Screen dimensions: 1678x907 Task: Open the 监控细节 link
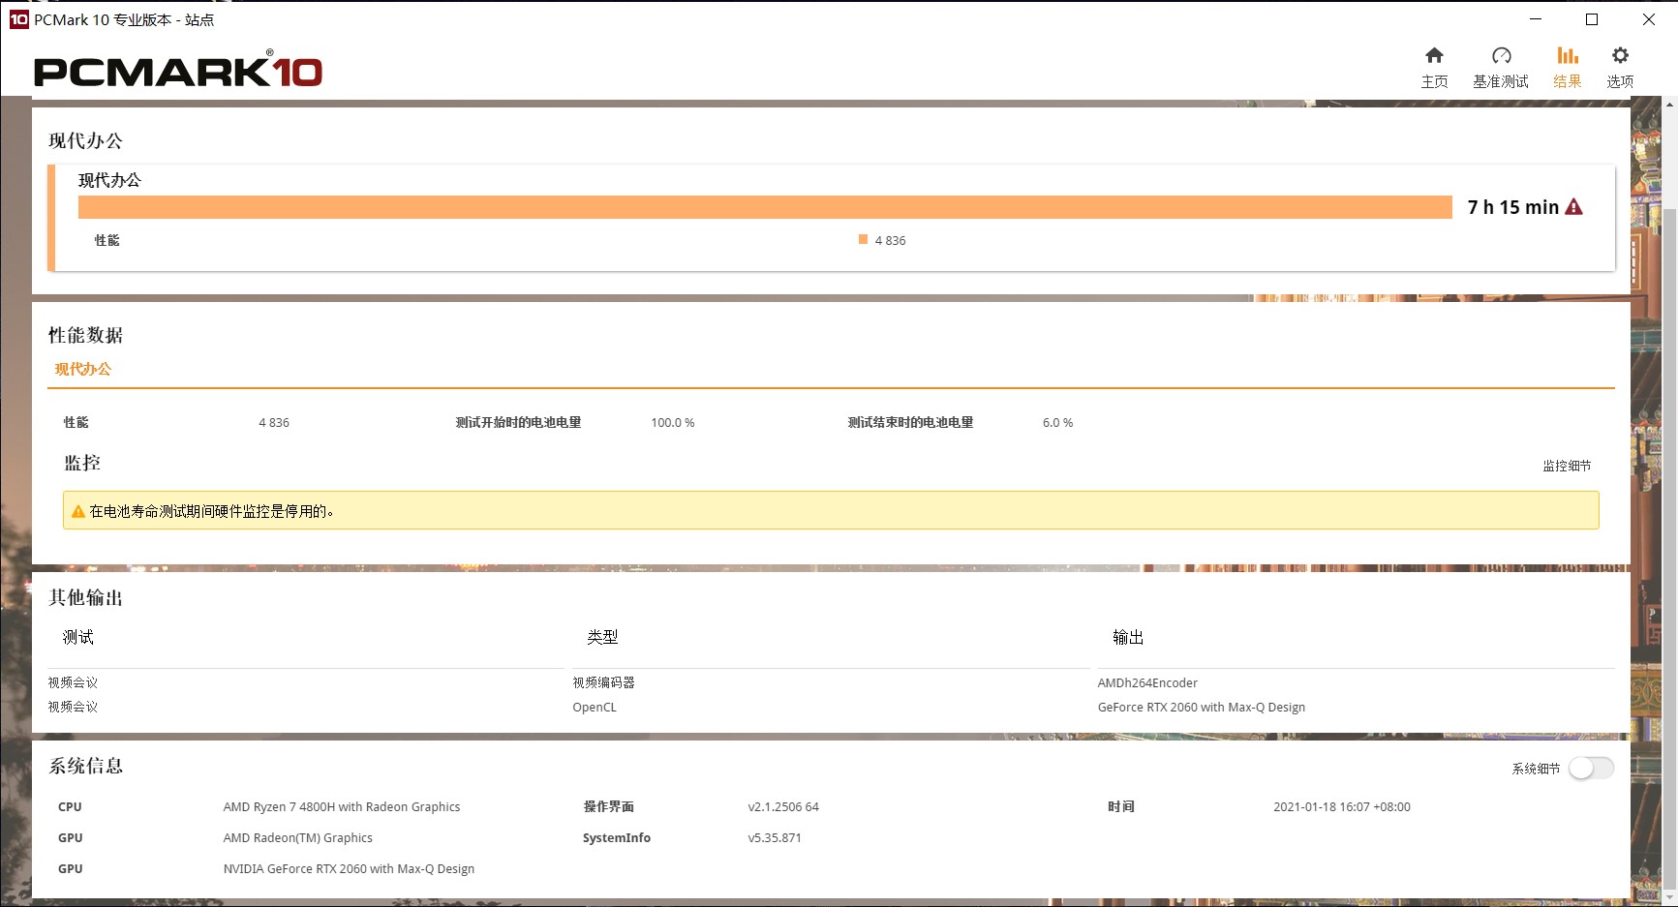[x=1566, y=465]
